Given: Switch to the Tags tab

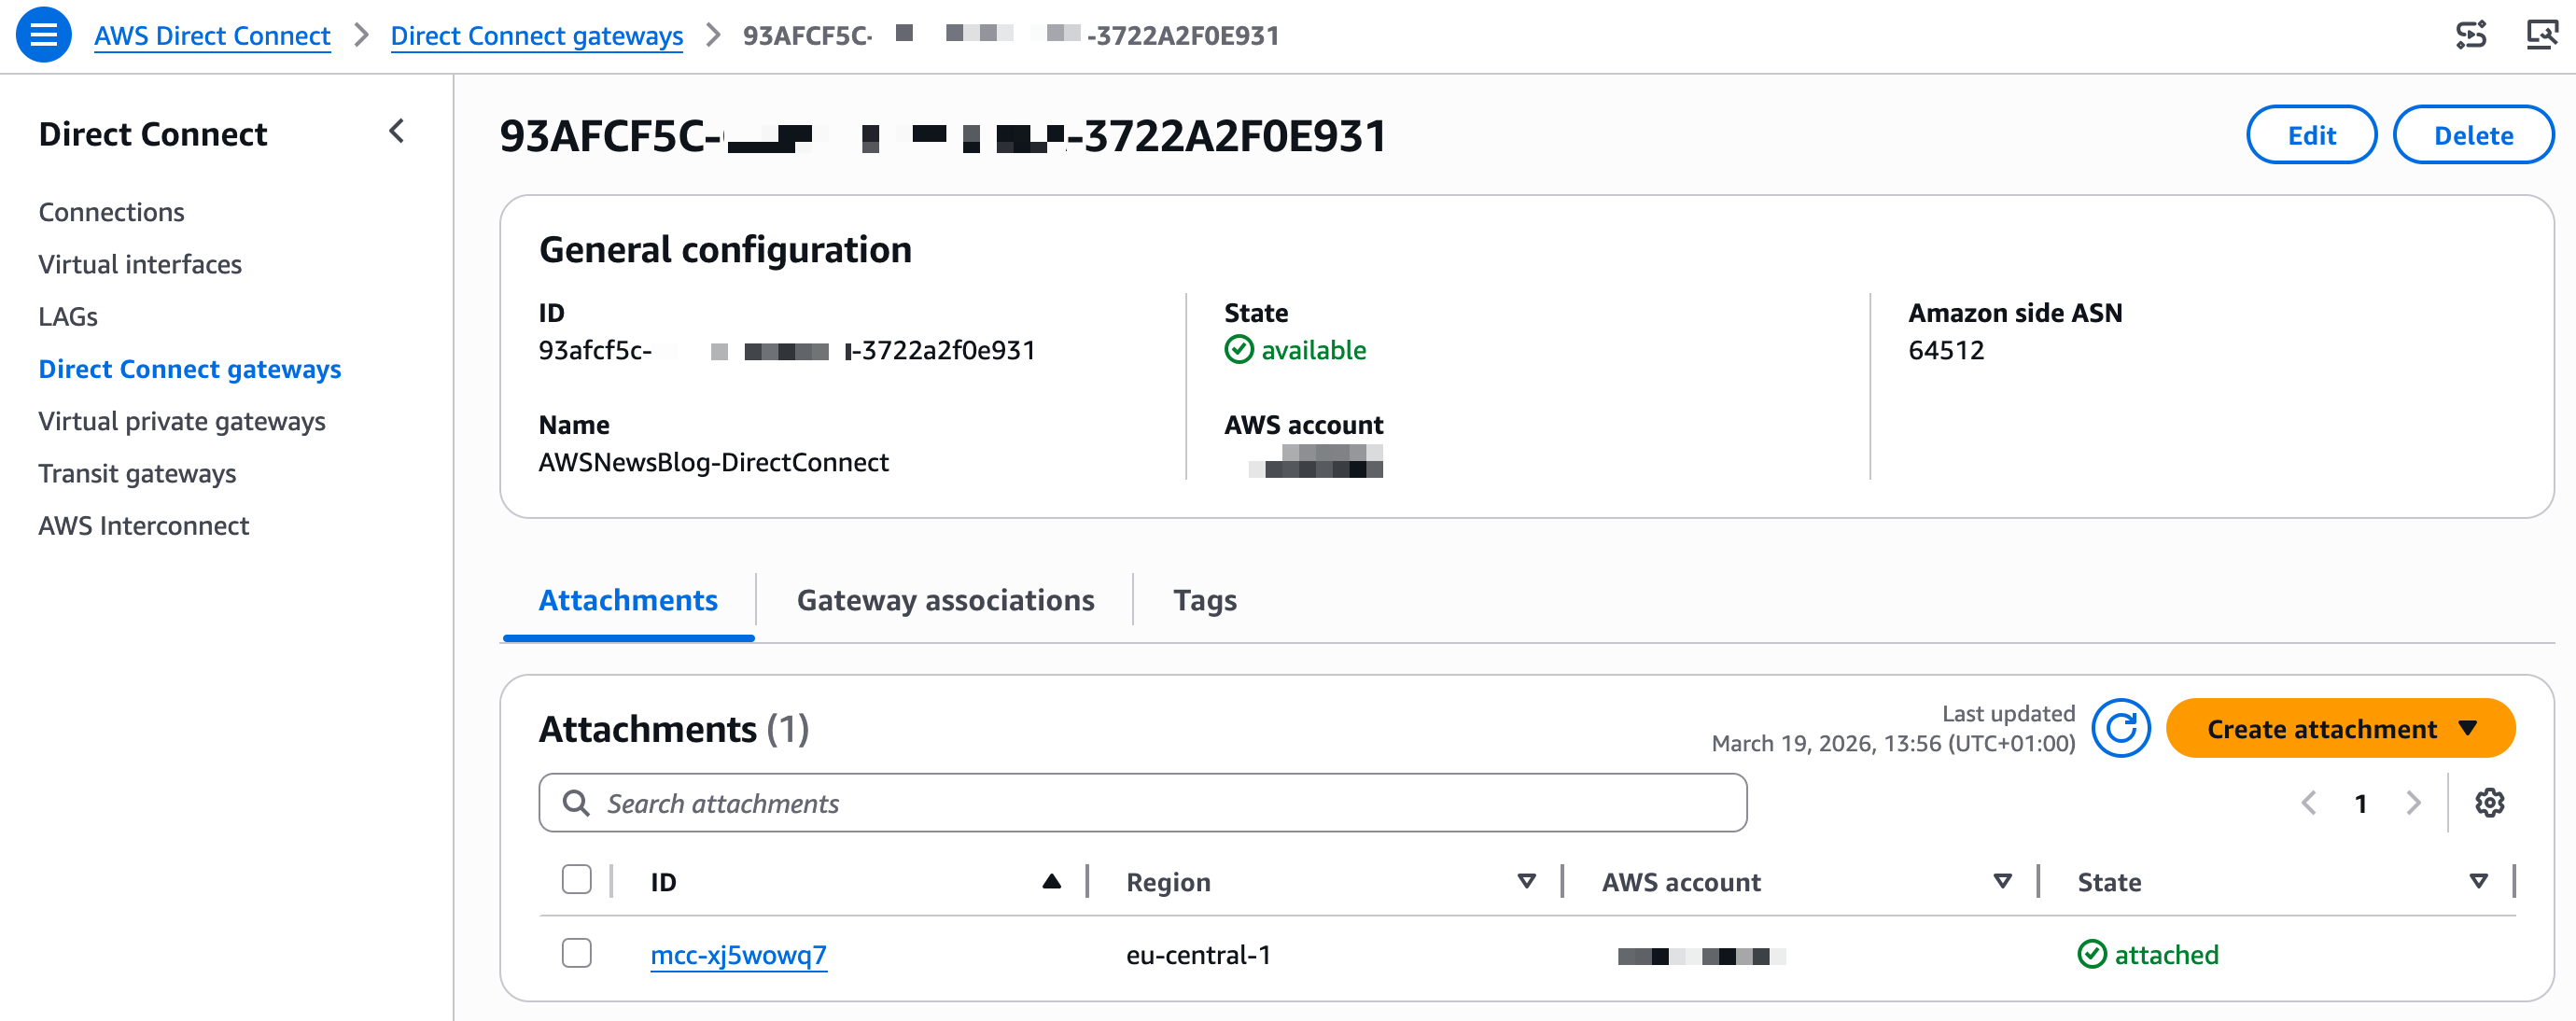Looking at the screenshot, I should click(x=1204, y=600).
